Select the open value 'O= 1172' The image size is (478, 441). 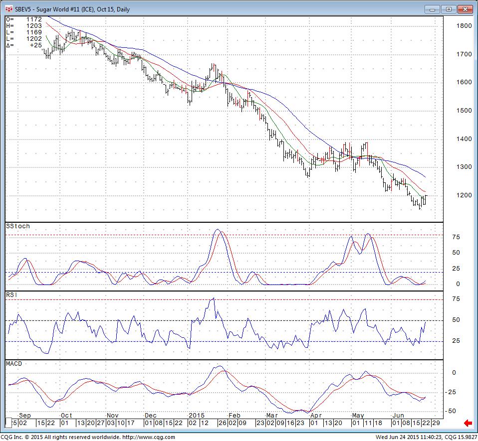click(24, 19)
